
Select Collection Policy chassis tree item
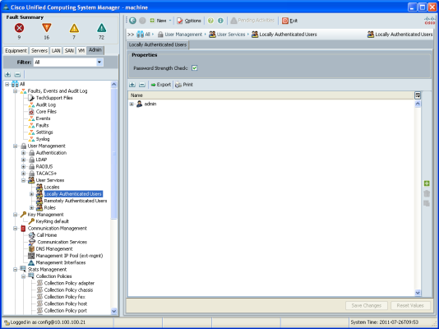(68, 290)
